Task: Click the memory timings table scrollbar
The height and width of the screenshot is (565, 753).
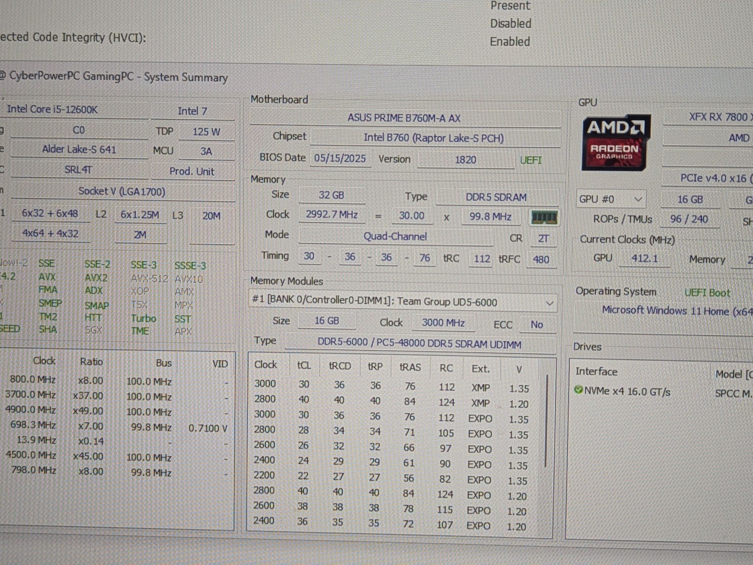Action: click(x=546, y=421)
